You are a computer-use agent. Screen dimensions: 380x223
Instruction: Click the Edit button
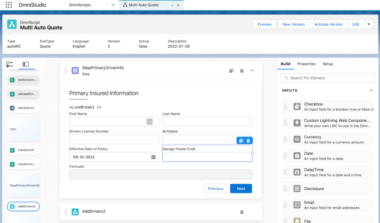356,24
